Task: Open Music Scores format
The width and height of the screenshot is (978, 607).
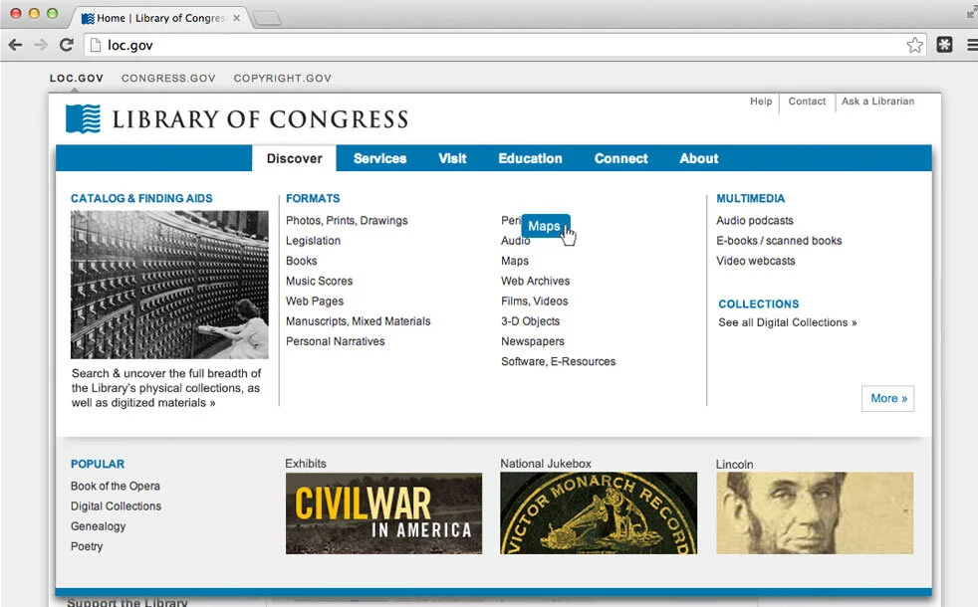Action: pos(320,281)
